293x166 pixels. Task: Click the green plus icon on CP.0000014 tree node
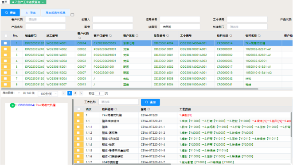click(12, 105)
